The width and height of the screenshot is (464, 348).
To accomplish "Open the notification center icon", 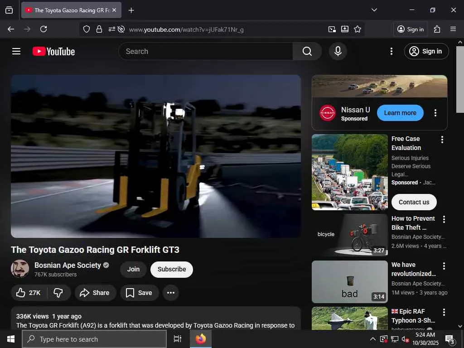I will coord(450,339).
